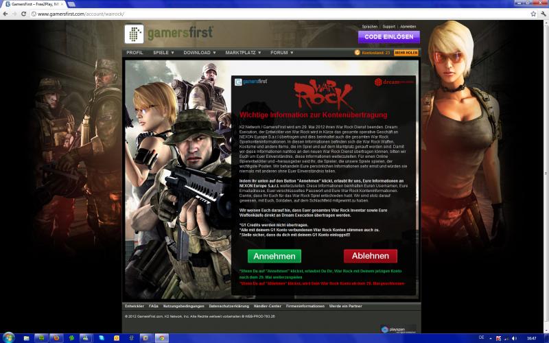
Task: Open the PROFIL menu item
Action: tap(135, 52)
